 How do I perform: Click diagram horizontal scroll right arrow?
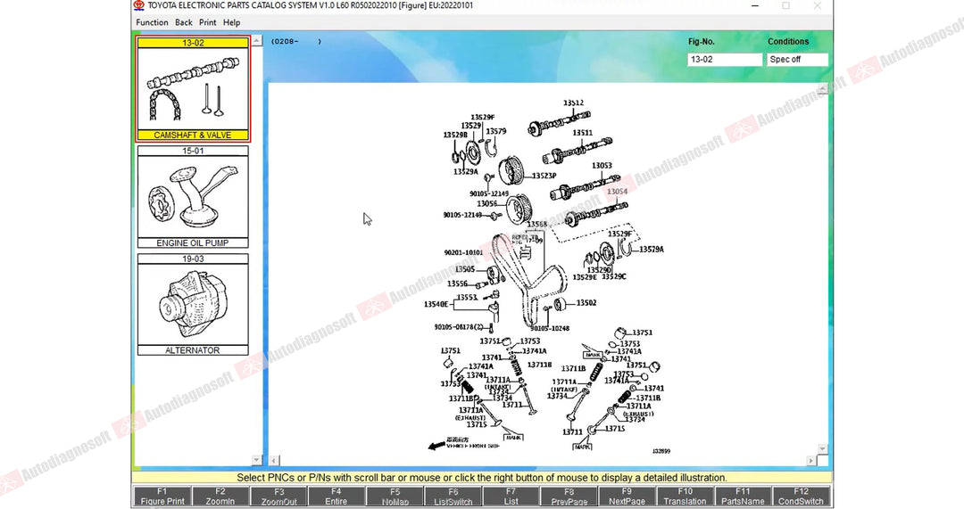point(811,460)
